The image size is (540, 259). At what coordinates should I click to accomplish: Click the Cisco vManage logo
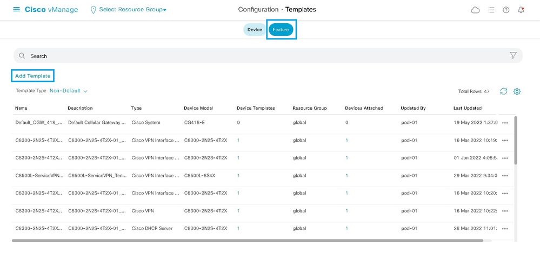(51, 10)
